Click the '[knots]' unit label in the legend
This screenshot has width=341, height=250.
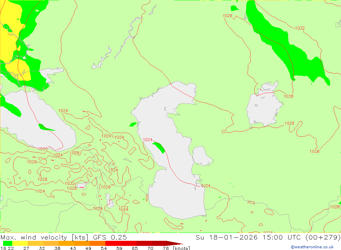tap(181, 248)
